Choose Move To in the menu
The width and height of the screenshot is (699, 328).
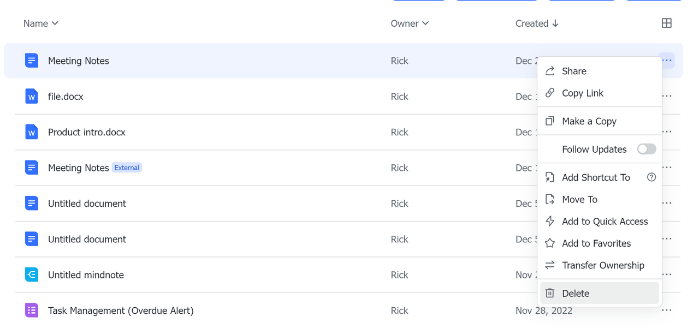579,200
